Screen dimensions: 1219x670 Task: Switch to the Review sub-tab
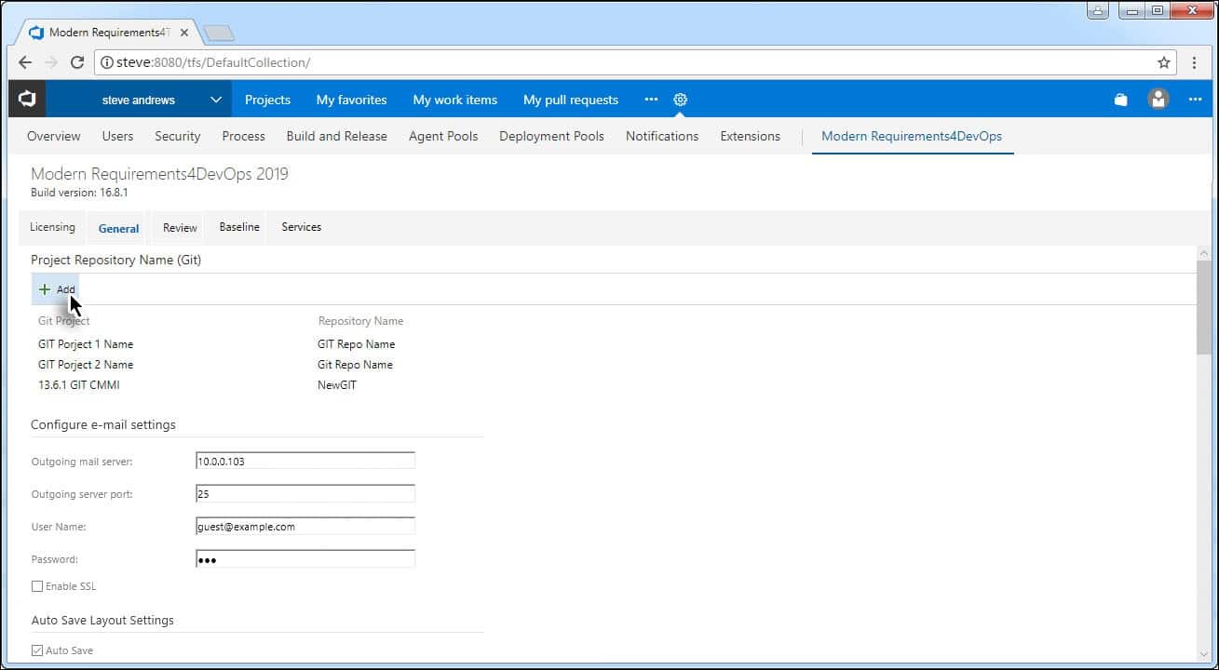click(180, 227)
